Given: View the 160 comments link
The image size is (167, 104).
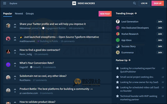Looking at the screenshot, I should [x=76, y=28].
